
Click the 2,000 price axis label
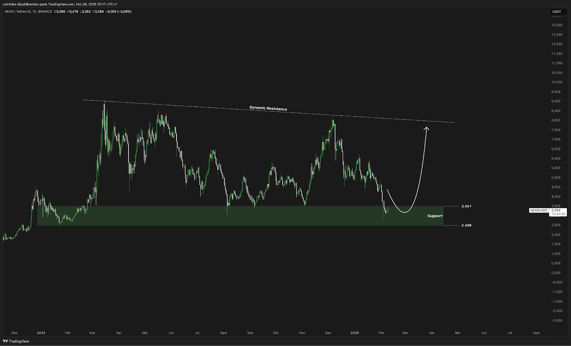[556, 235]
